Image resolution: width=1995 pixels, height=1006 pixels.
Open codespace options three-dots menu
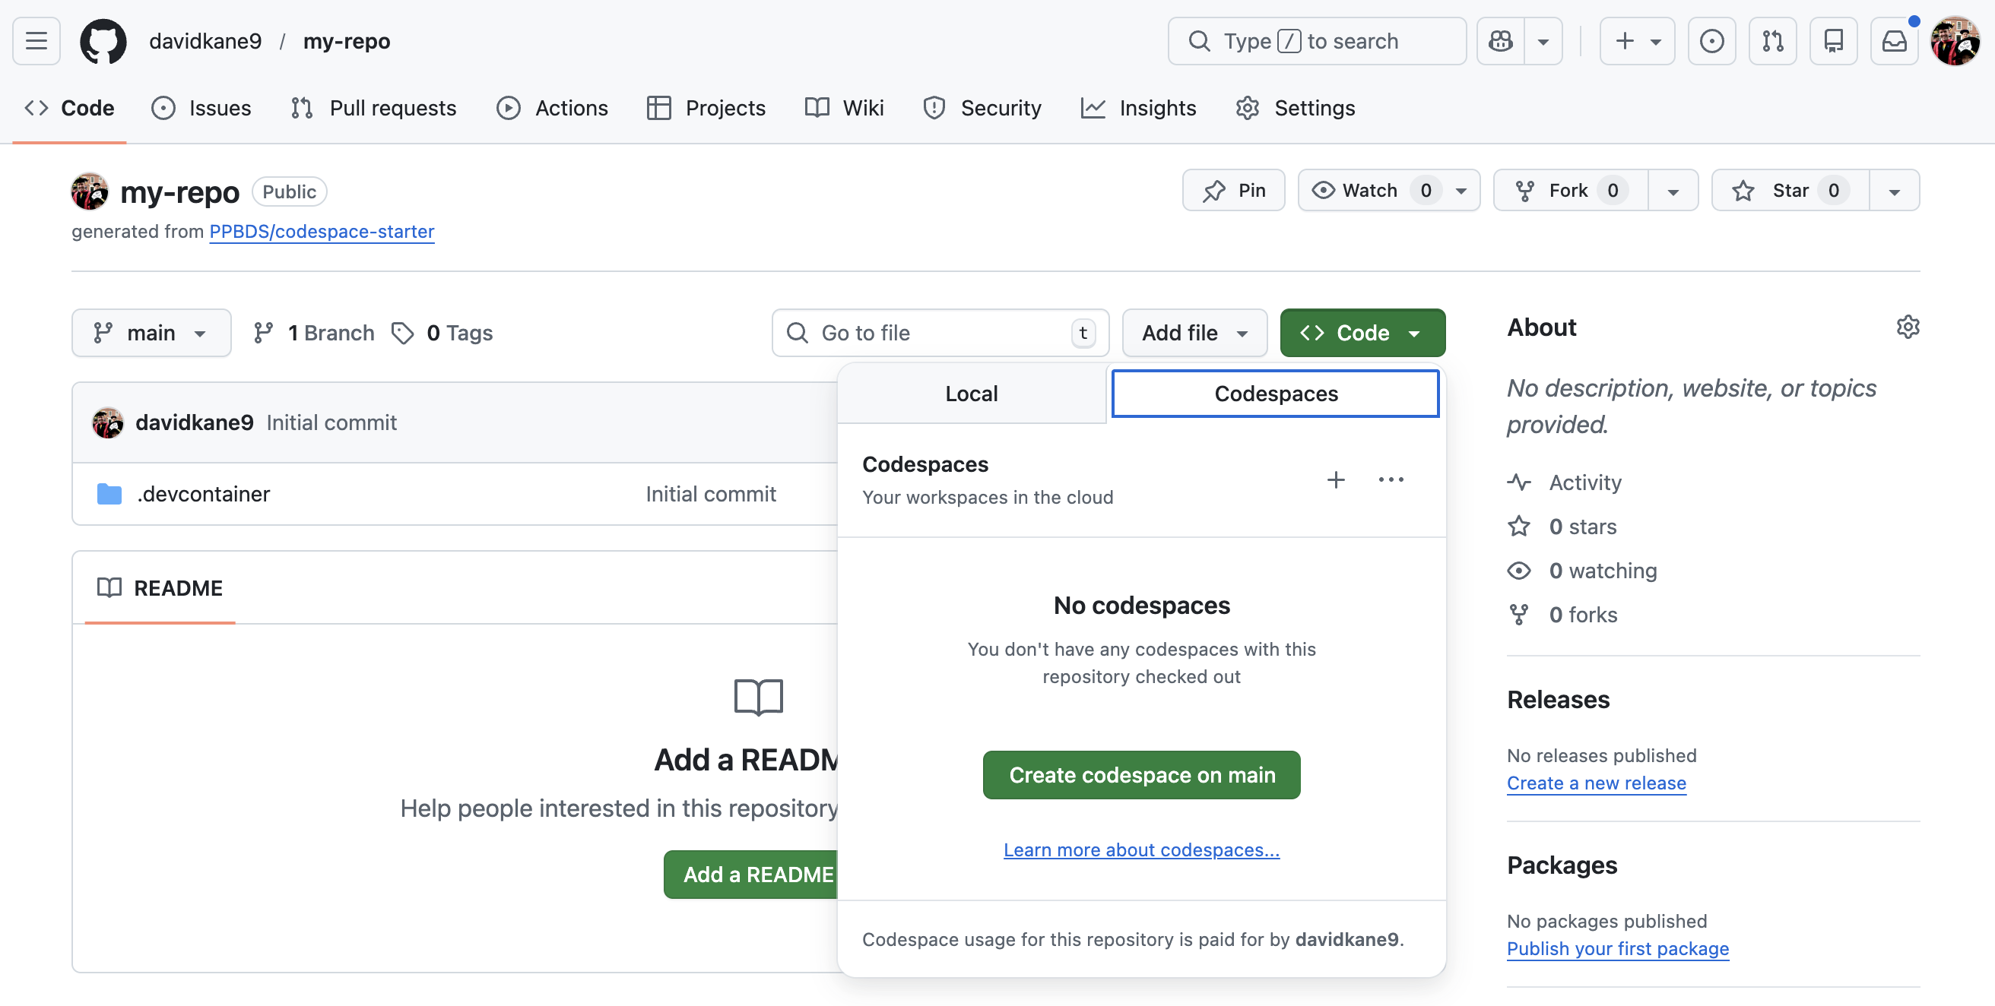pyautogui.click(x=1390, y=479)
